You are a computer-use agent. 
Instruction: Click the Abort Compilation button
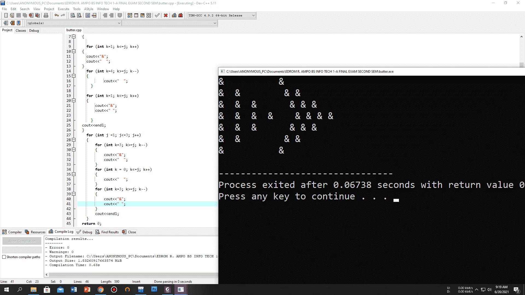coord(22,241)
